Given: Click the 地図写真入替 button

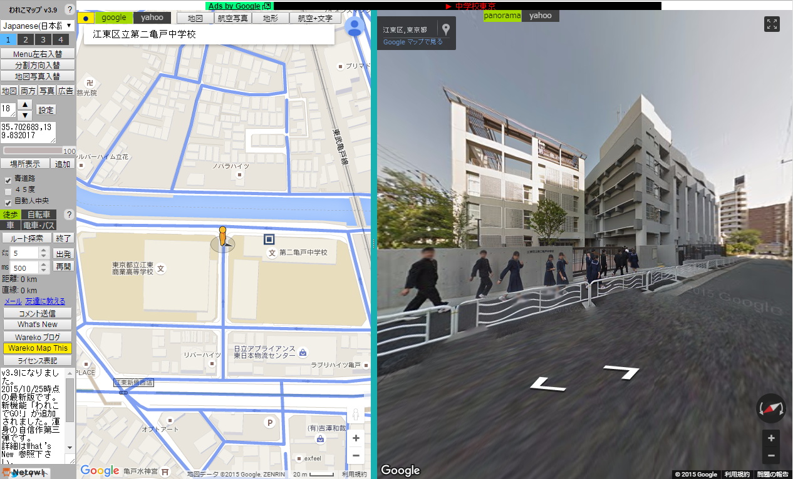Looking at the screenshot, I should click(38, 76).
